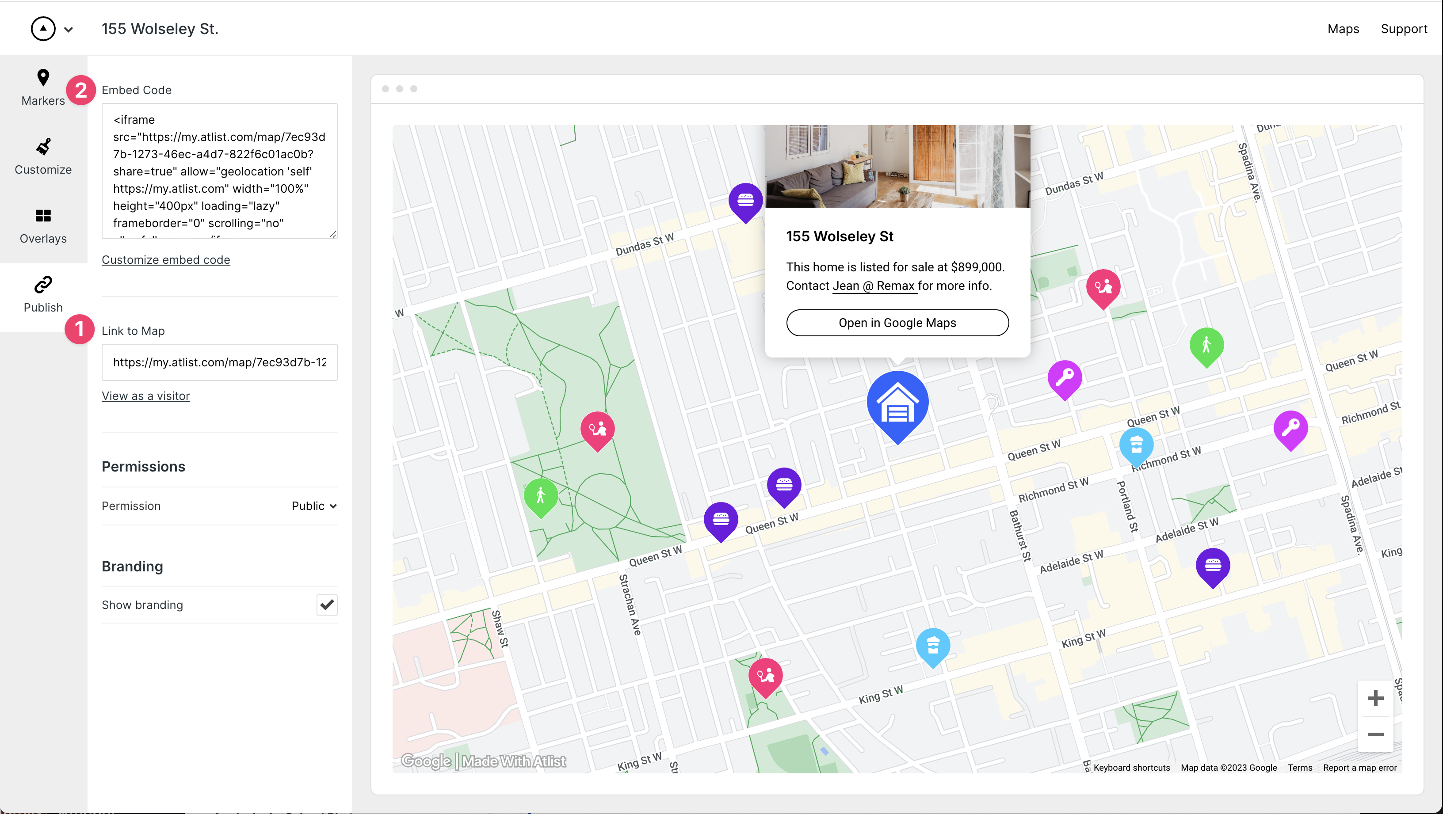This screenshot has width=1443, height=814.
Task: Select the blue house marker for 155 Wolseley St
Action: 897,402
